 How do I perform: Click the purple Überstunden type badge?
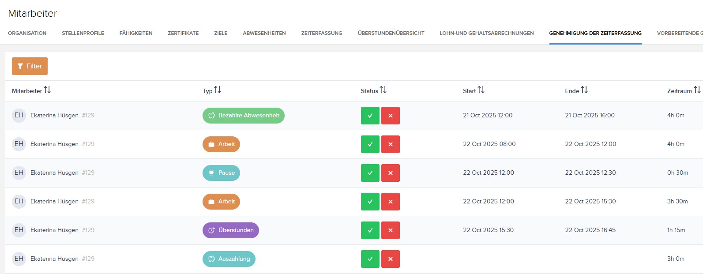(x=230, y=230)
